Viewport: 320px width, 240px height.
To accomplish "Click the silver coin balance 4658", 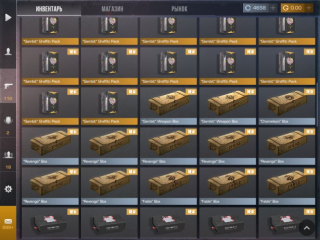I will (x=256, y=8).
